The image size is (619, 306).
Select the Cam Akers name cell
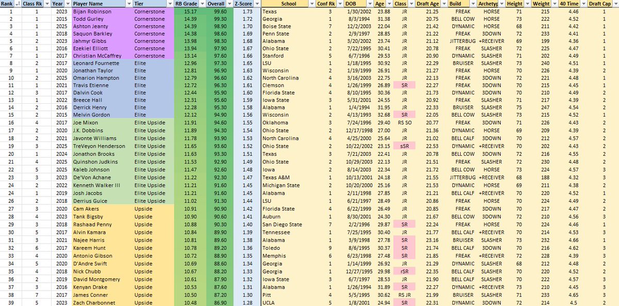tap(102, 209)
